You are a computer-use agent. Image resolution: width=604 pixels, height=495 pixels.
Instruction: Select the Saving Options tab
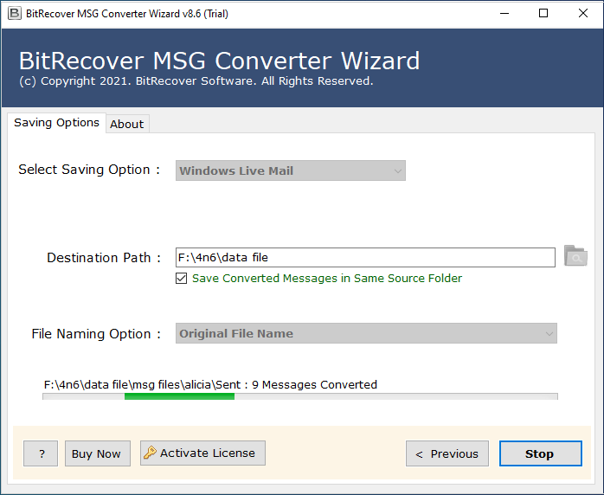(56, 123)
